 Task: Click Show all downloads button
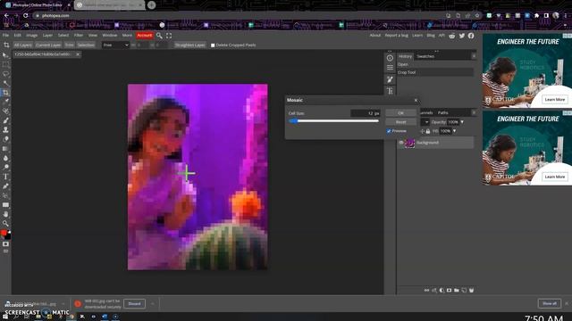550,303
